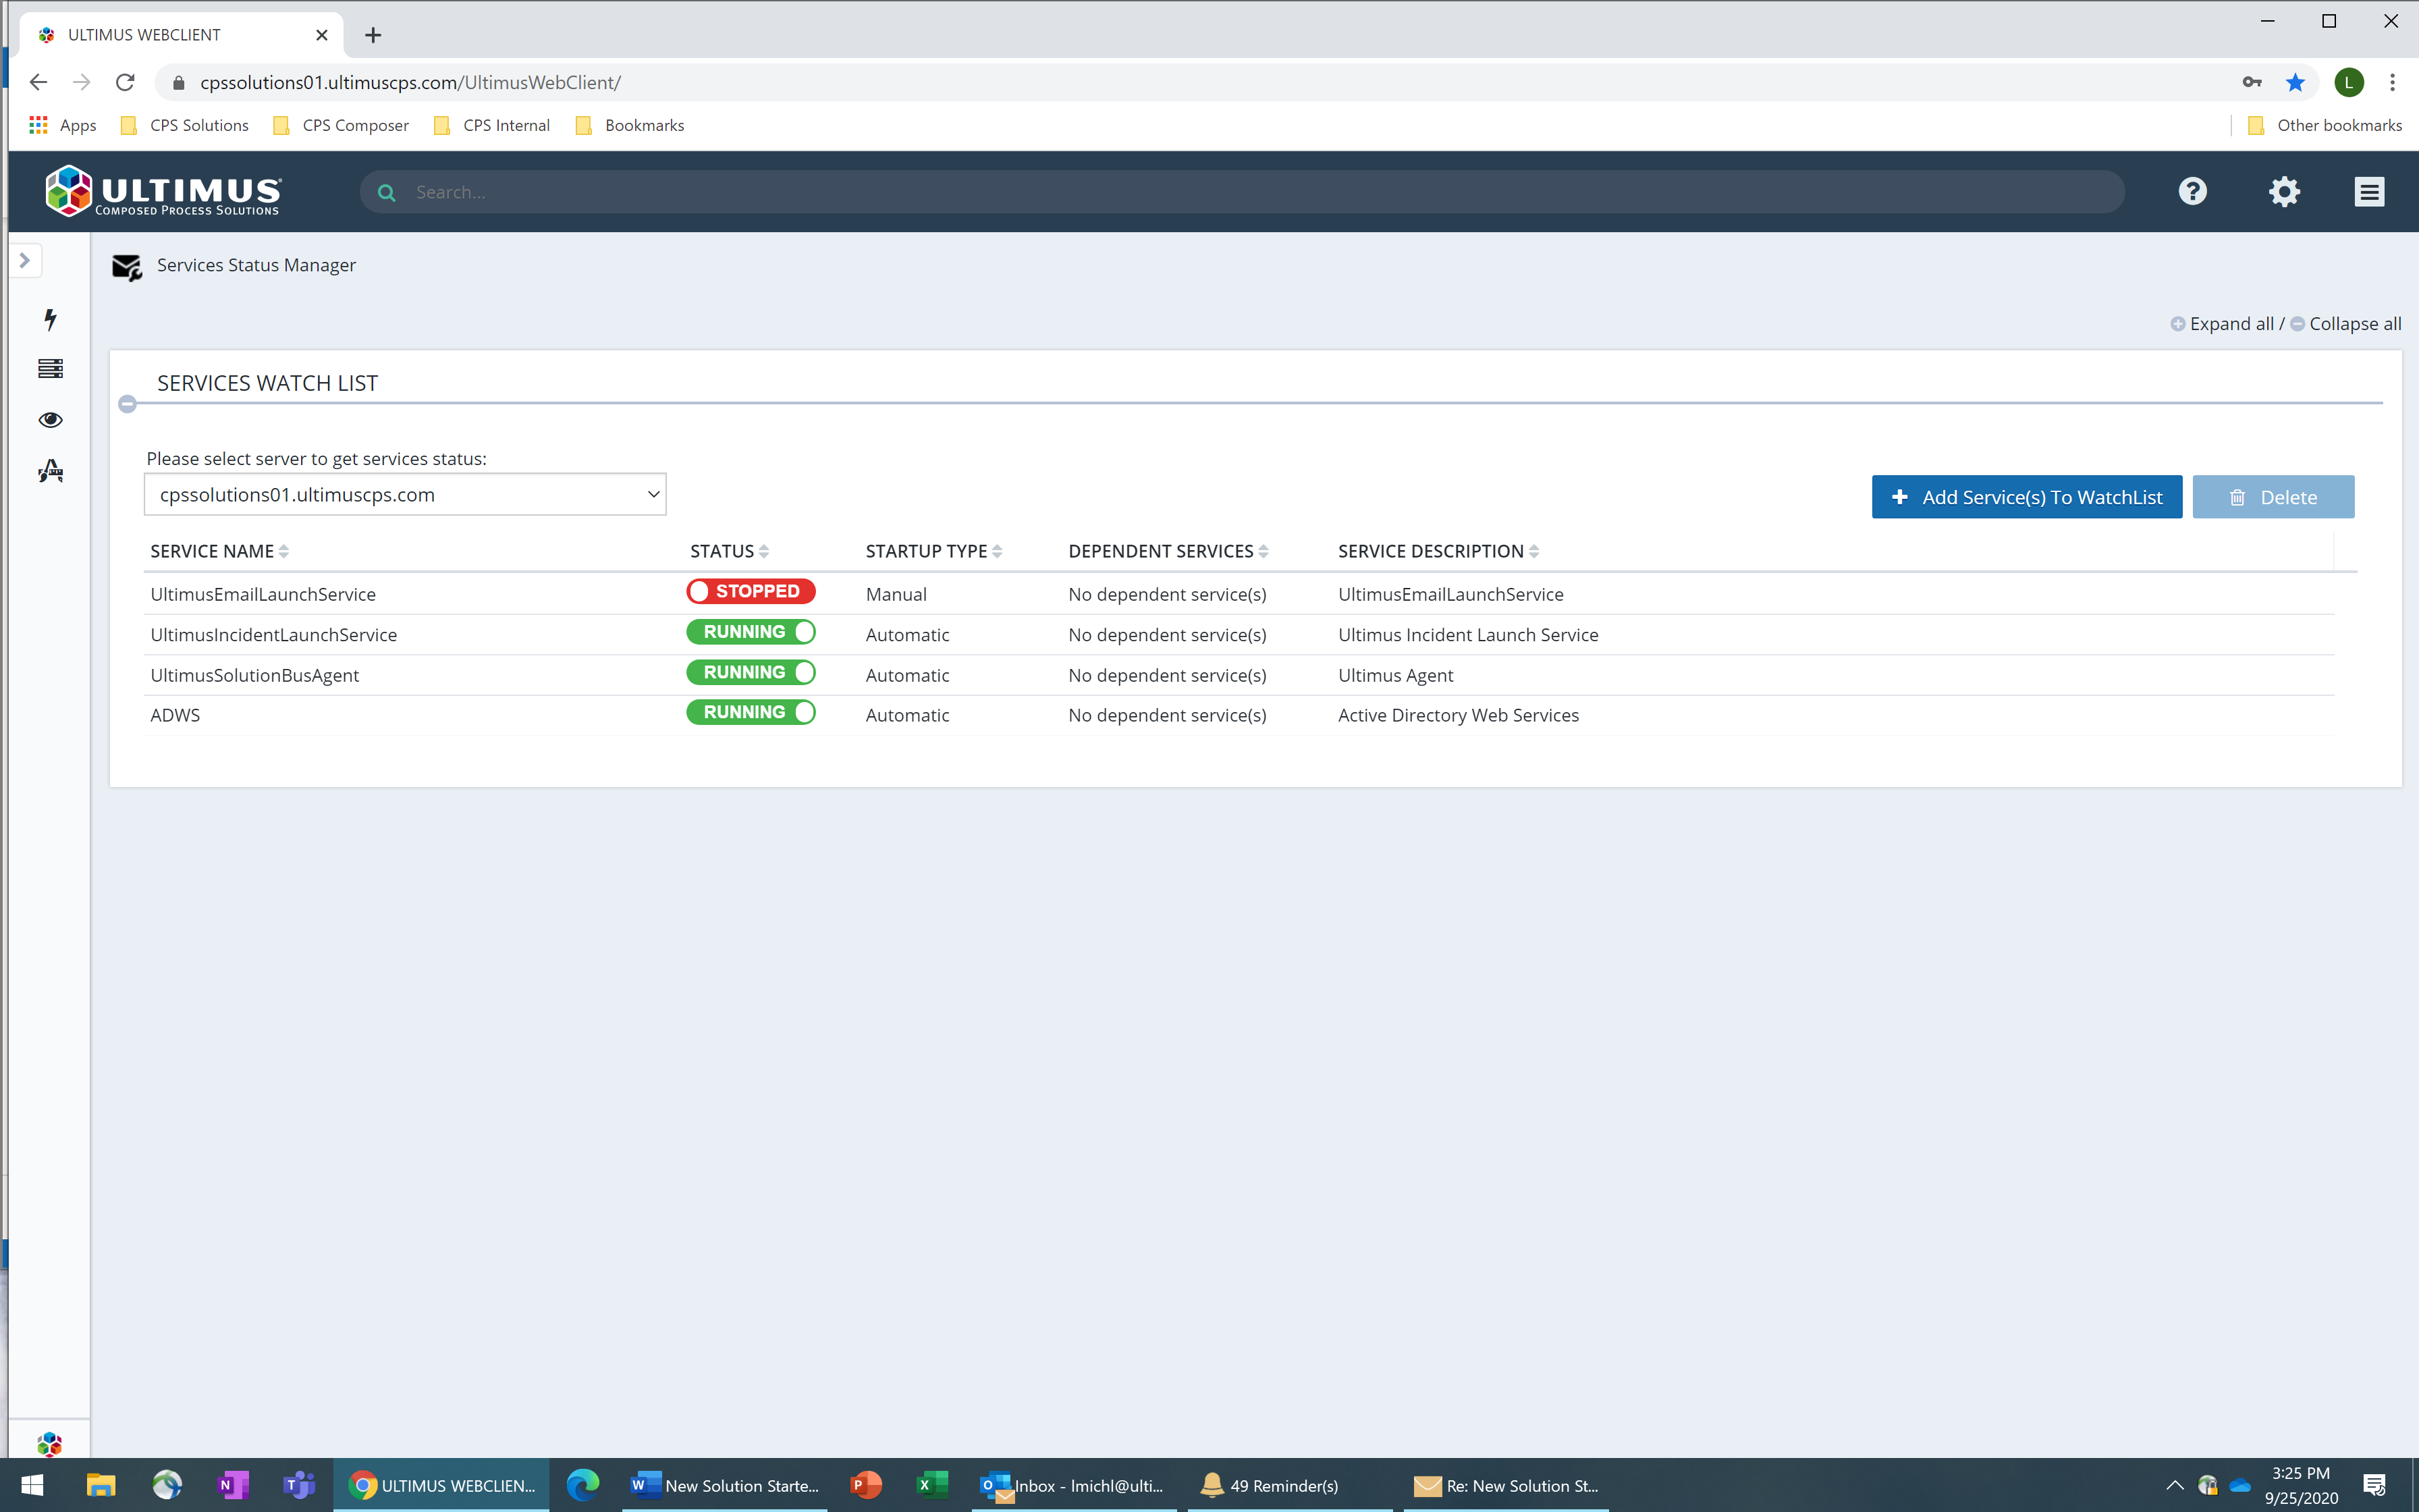This screenshot has height=1512, width=2419.
Task: Focus the Search input field
Action: (x=1241, y=192)
